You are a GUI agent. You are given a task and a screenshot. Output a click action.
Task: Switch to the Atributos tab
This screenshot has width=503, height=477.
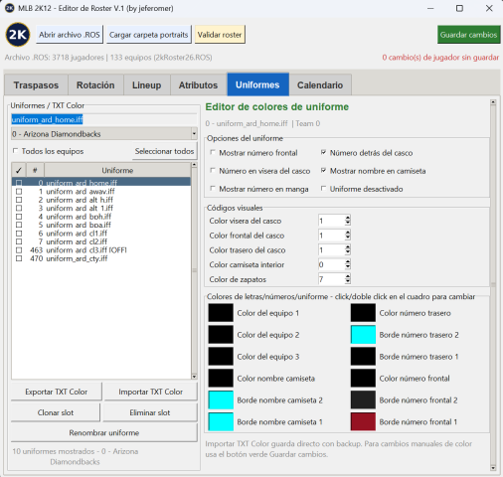coord(198,85)
